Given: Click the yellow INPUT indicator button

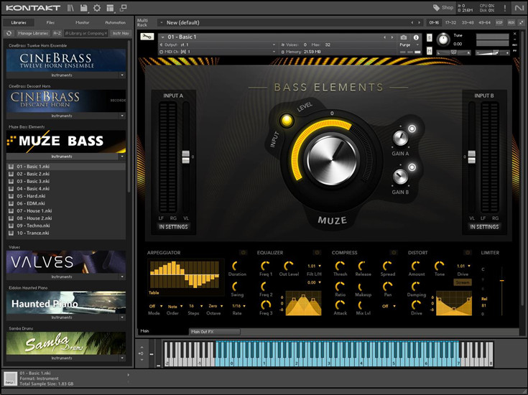Looking at the screenshot, I should tap(286, 121).
